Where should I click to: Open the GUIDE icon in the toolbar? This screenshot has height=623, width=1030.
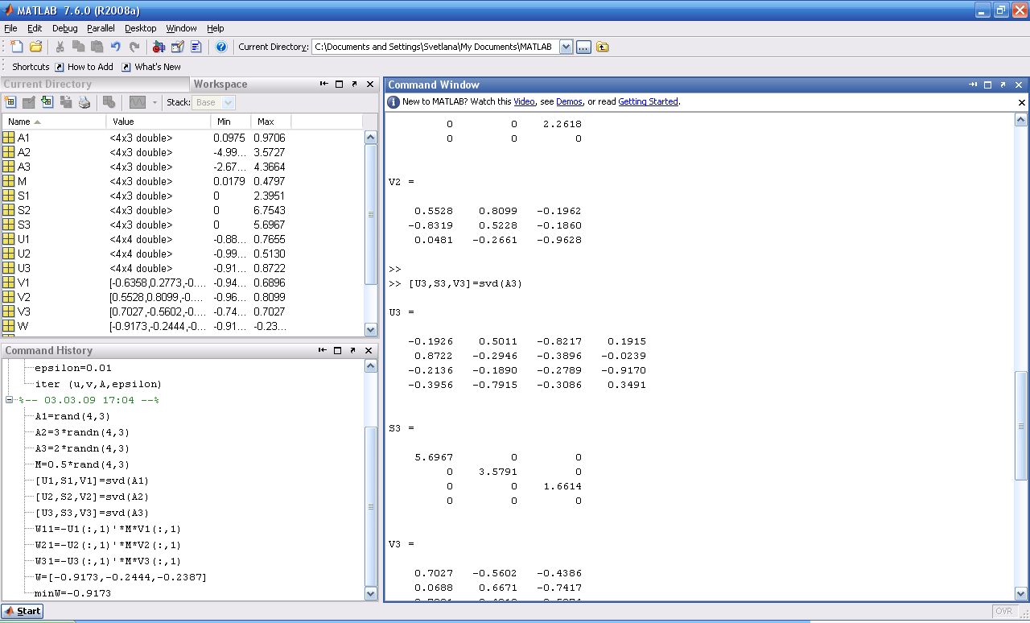178,47
